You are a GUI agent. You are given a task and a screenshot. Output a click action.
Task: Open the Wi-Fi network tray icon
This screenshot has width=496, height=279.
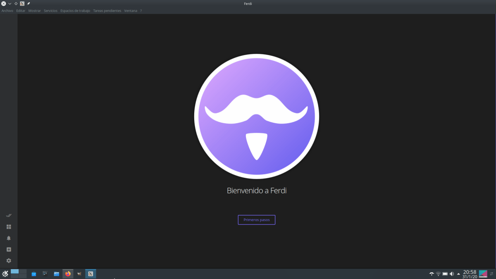coord(438,274)
